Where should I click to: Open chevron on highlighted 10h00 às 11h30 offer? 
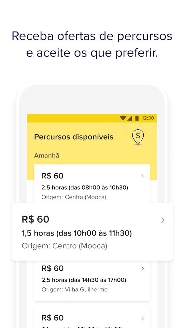coord(163,220)
